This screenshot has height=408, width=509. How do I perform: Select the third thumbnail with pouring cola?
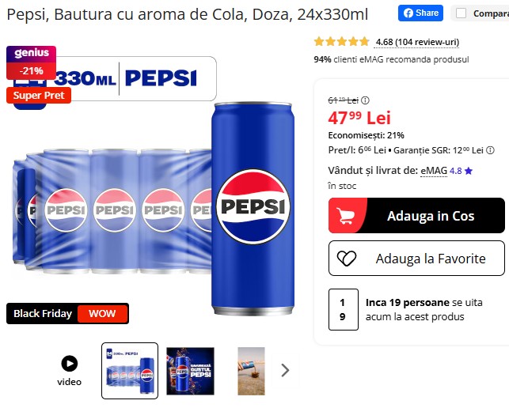coord(251,371)
